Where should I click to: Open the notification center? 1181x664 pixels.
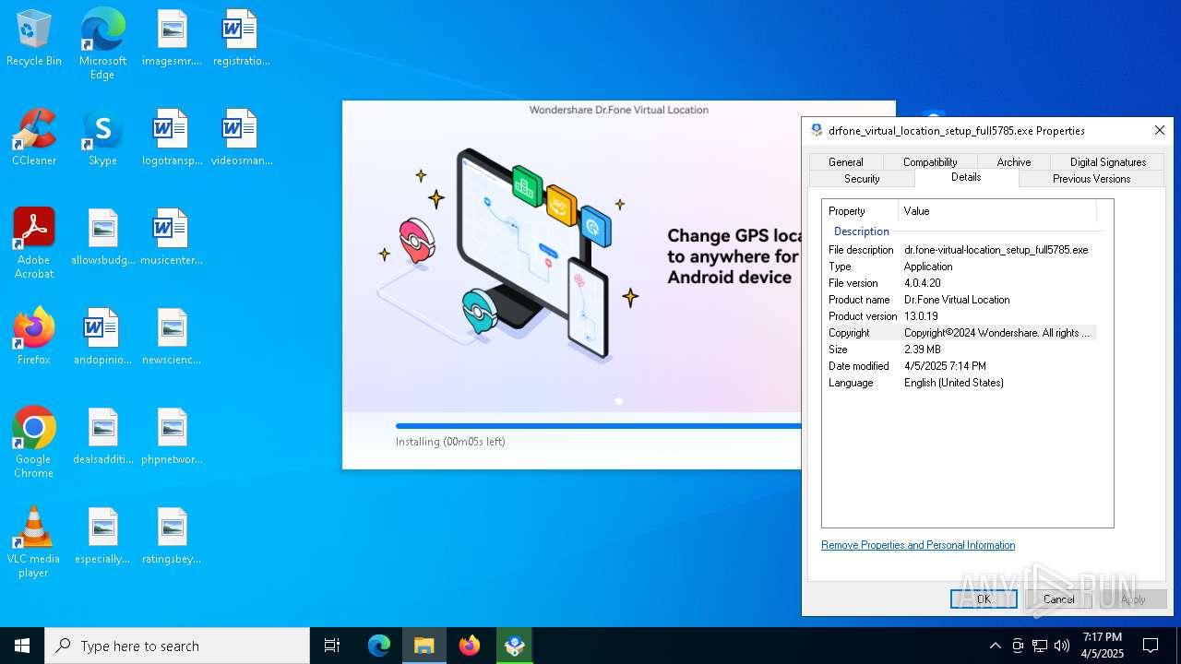(1151, 646)
